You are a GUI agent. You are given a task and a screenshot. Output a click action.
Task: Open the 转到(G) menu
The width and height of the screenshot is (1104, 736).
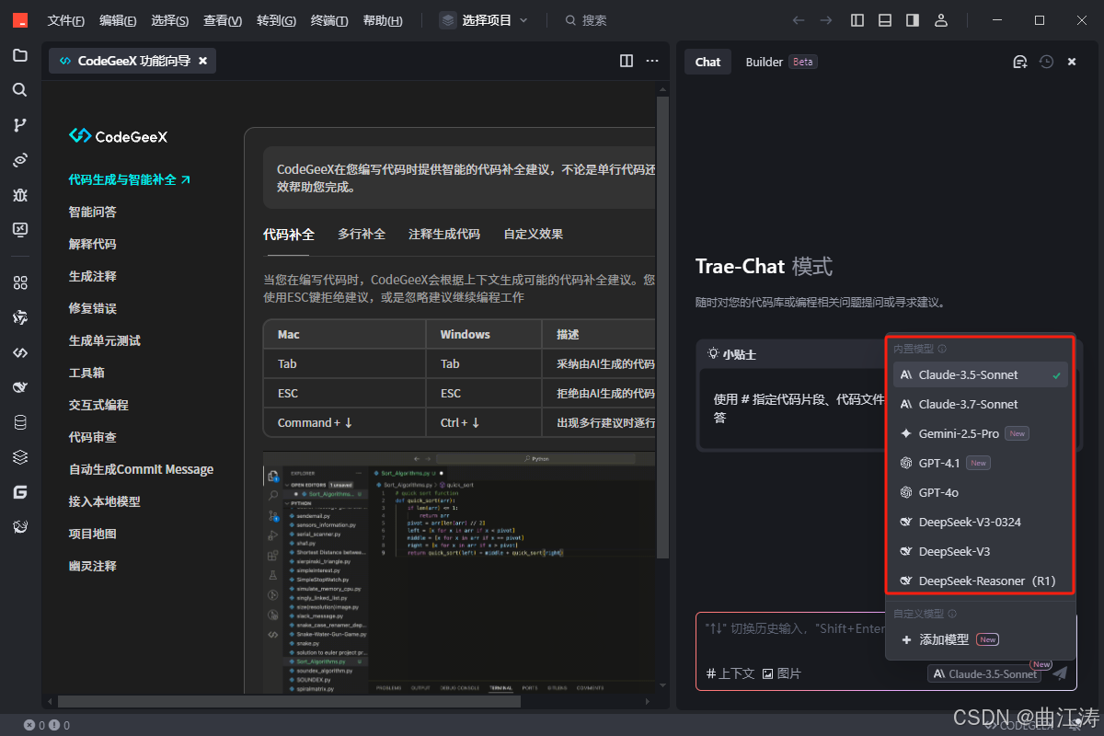coord(276,20)
